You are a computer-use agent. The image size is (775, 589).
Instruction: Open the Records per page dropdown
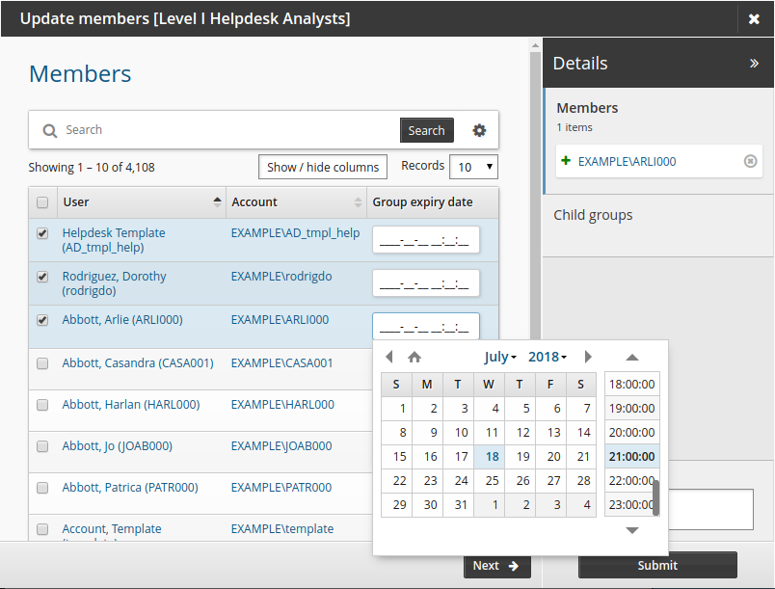click(473, 167)
